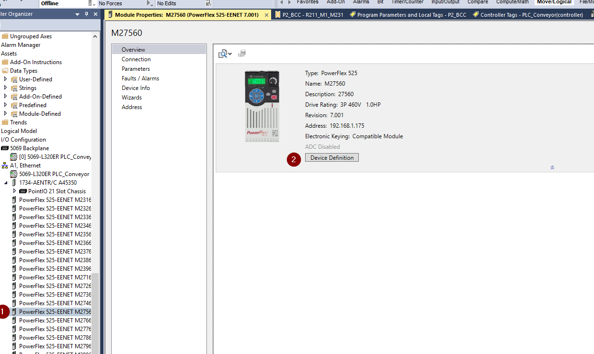Click the User-Defined folder icon
Image resolution: width=594 pixels, height=354 pixels.
[x=14, y=79]
